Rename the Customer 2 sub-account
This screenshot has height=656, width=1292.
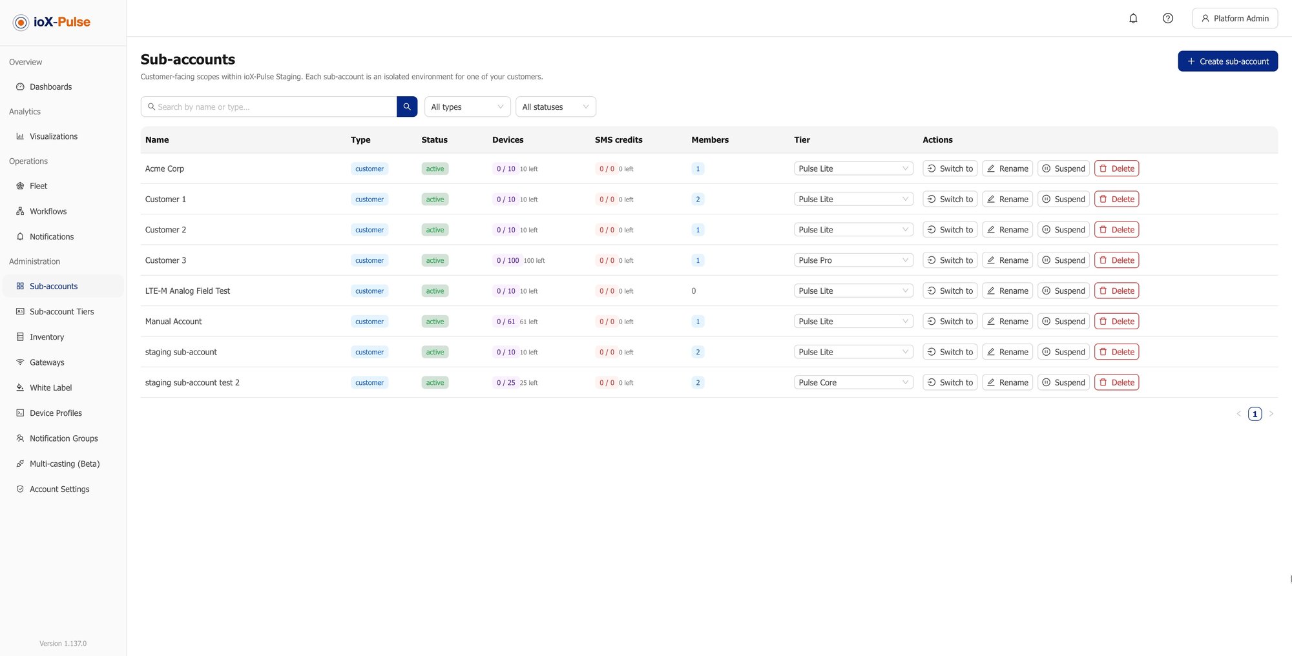point(1007,230)
